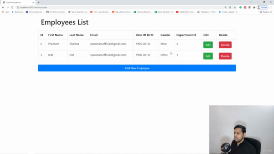Delete the Prashant Sharma employee row

point(225,45)
